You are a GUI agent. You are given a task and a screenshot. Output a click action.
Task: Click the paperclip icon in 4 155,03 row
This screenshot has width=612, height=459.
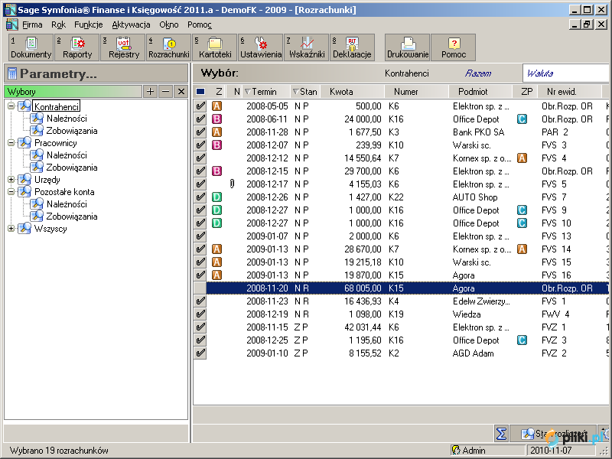click(x=233, y=184)
